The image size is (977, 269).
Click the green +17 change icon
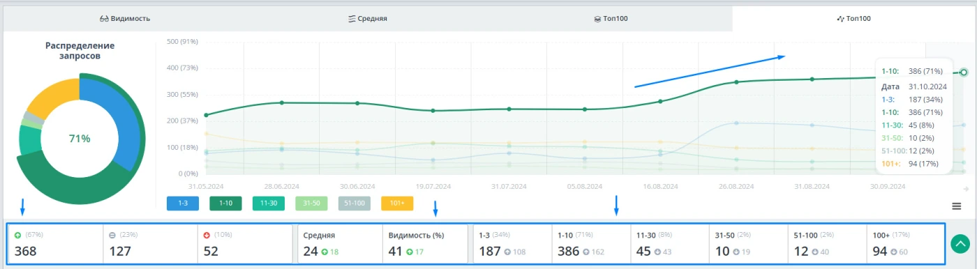tap(410, 252)
